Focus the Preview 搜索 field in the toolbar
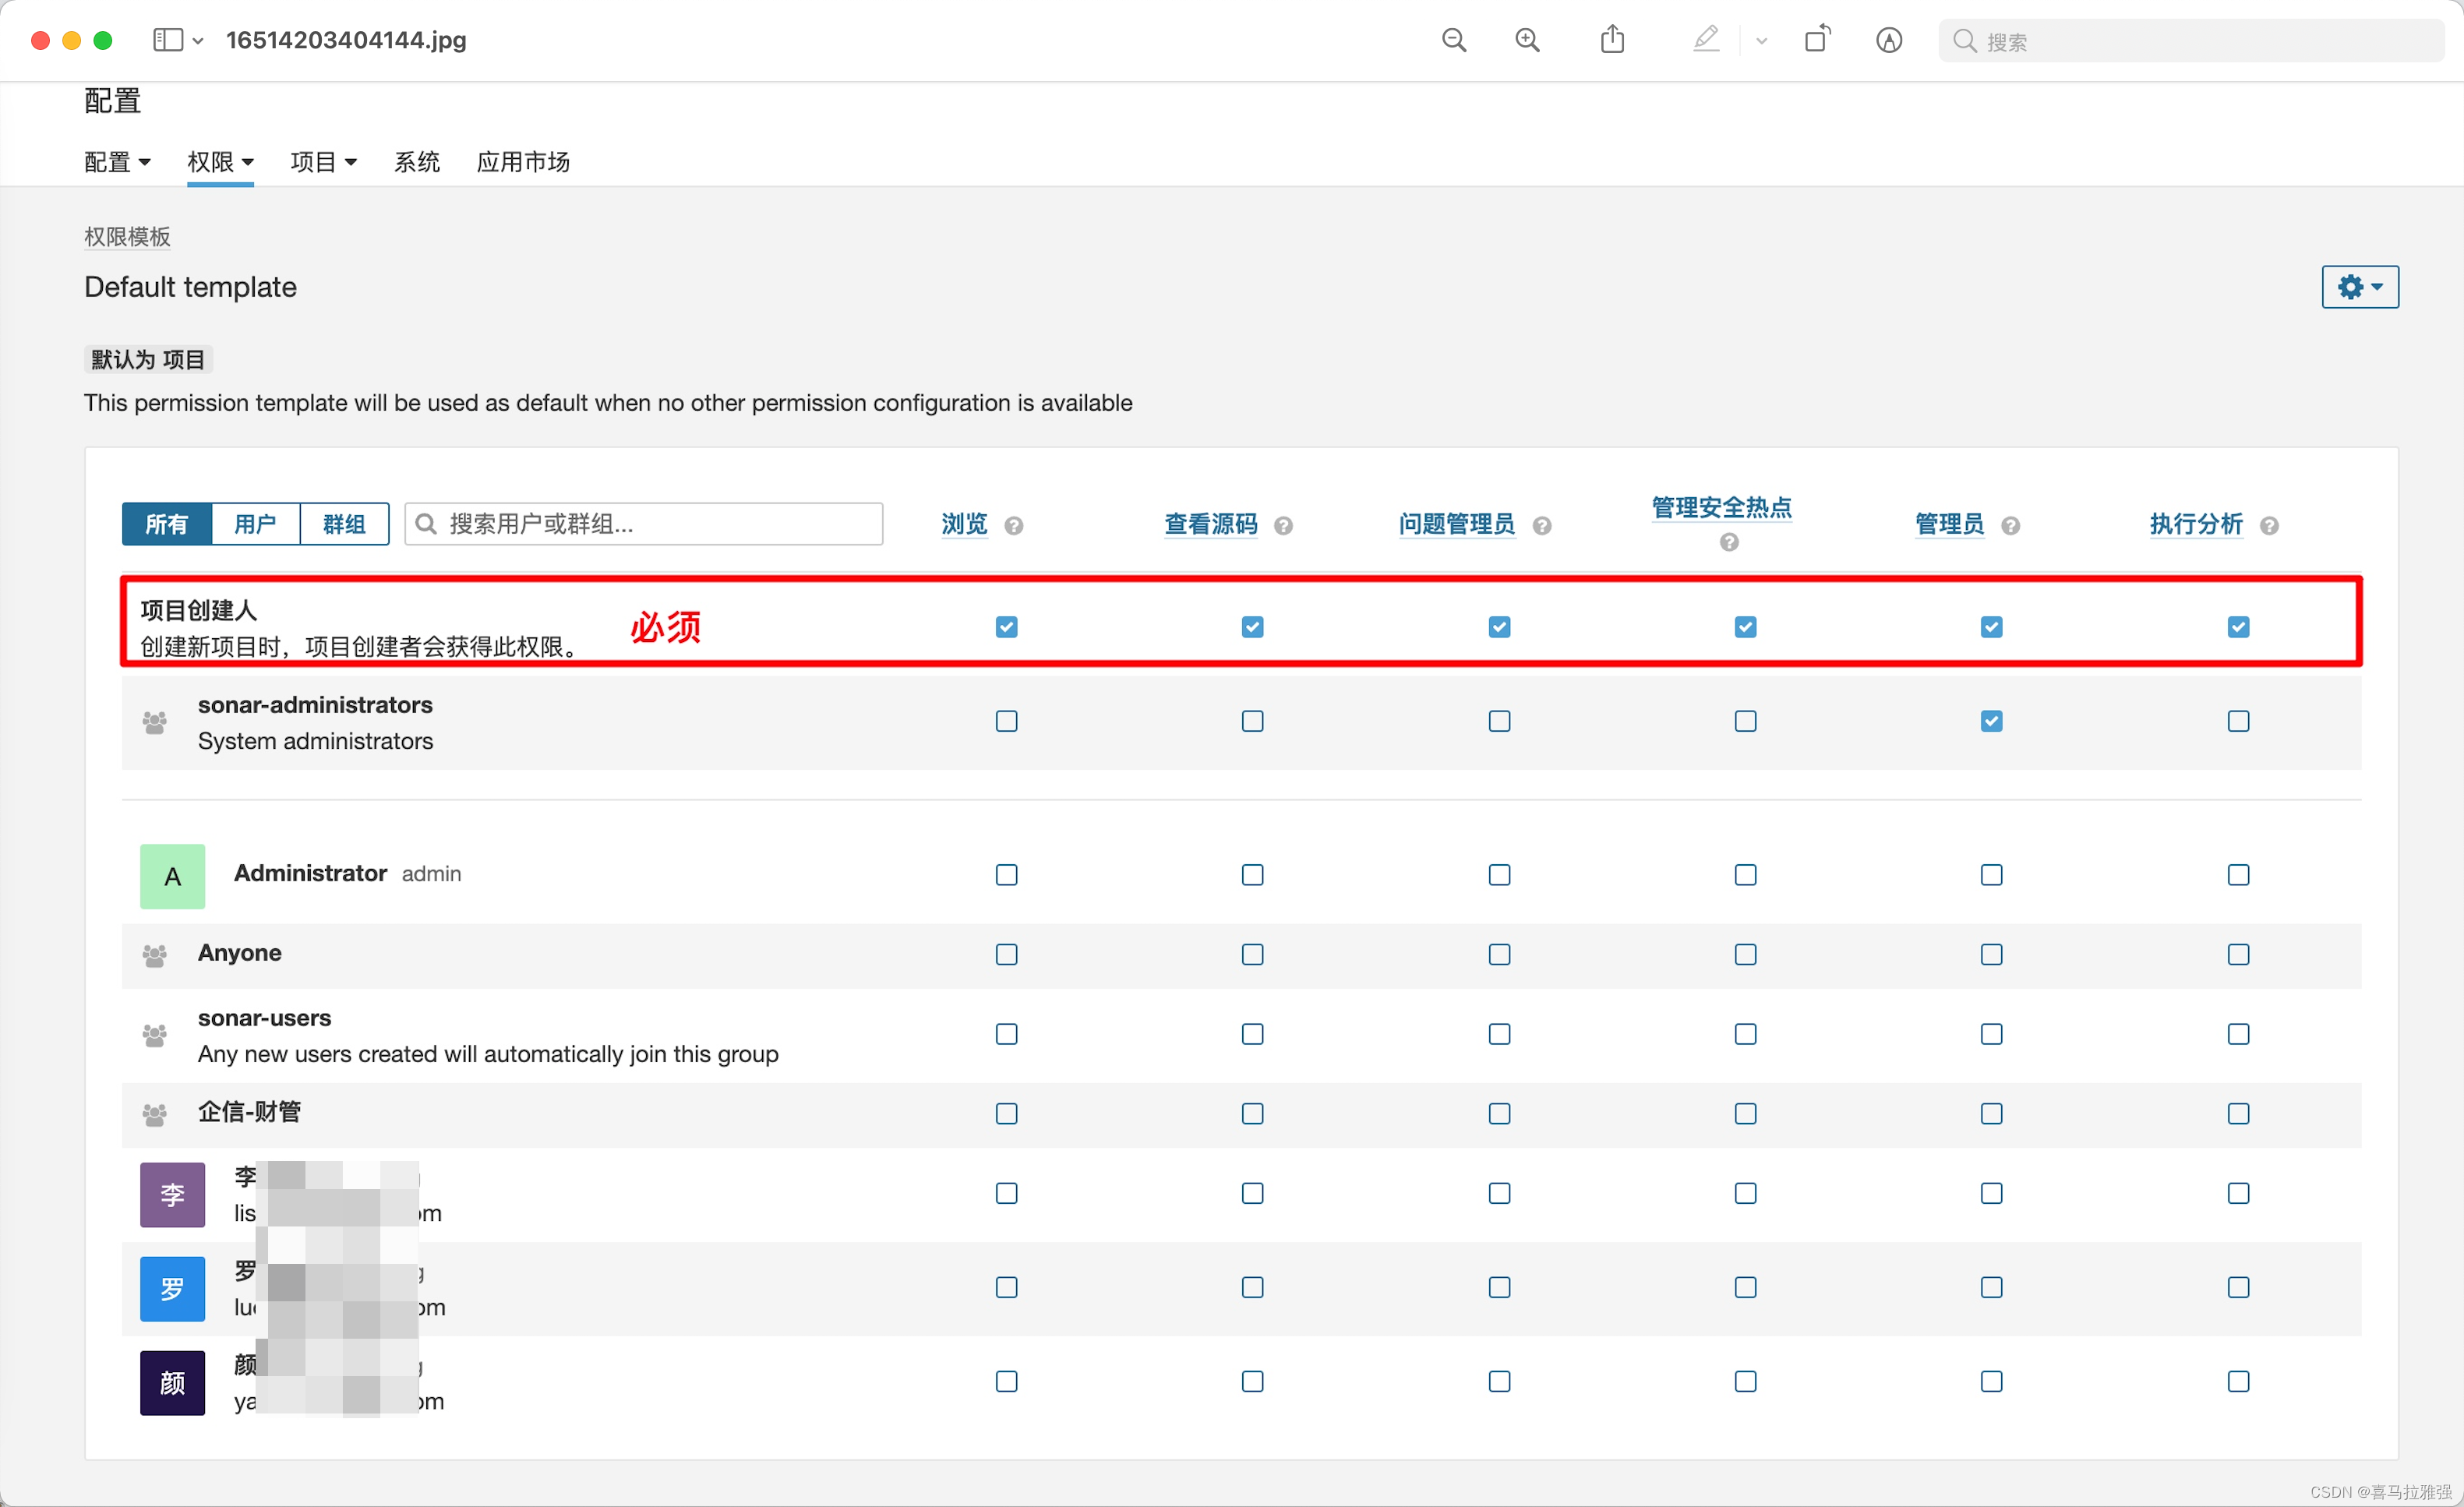This screenshot has width=2464, height=1507. click(2190, 41)
